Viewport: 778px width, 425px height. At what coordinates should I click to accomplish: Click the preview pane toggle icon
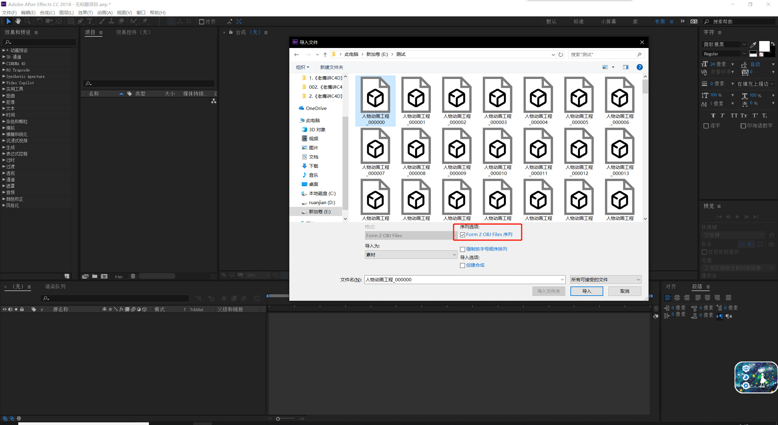coord(625,67)
